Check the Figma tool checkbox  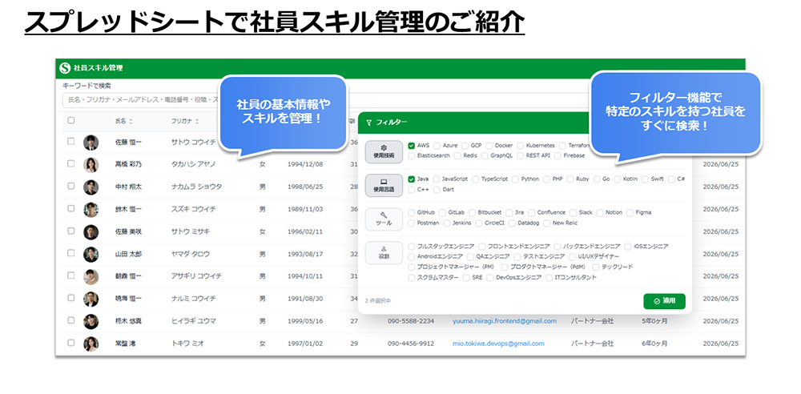(630, 212)
